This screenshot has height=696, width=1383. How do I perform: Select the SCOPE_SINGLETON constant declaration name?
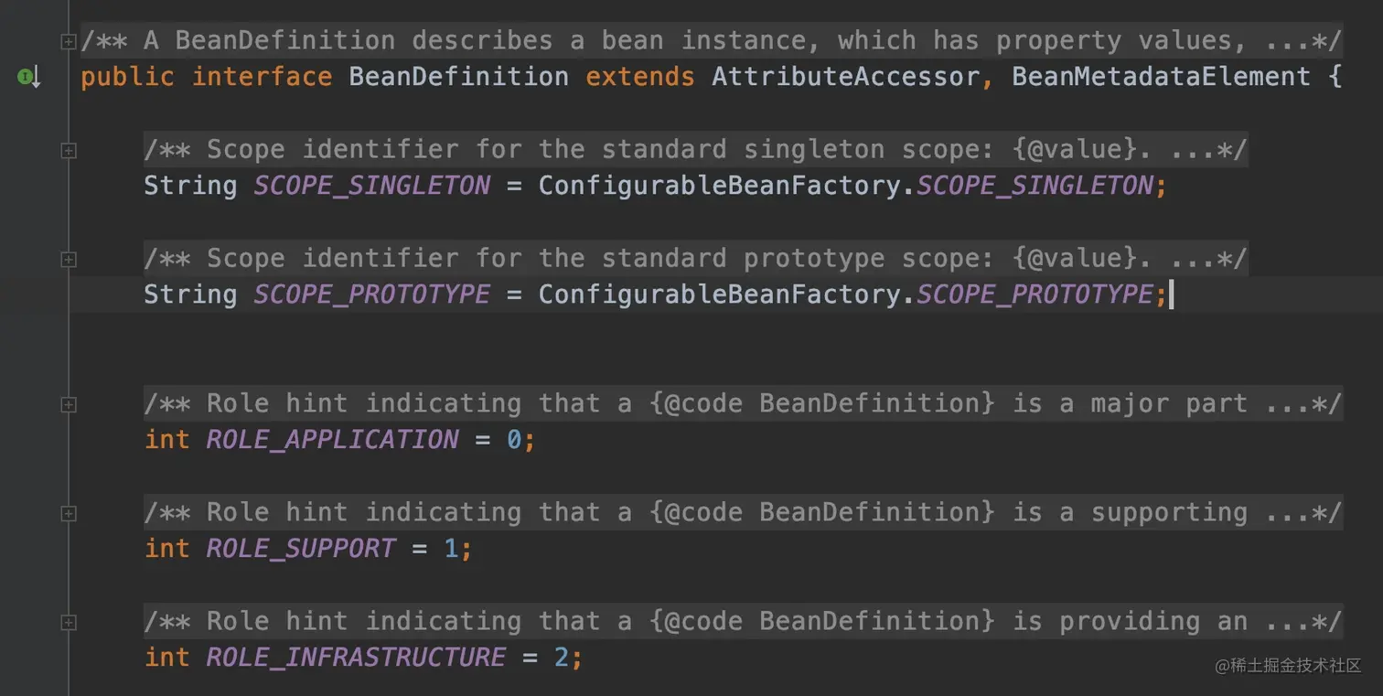click(371, 186)
